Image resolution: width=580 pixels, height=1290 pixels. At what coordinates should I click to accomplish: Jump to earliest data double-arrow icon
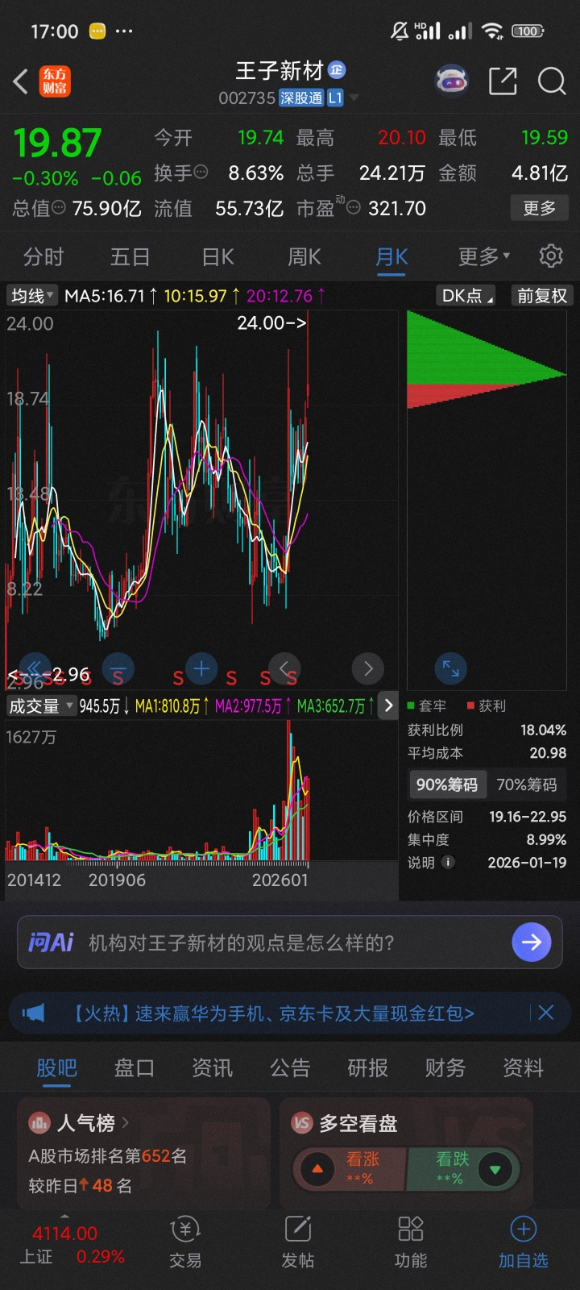click(35, 668)
